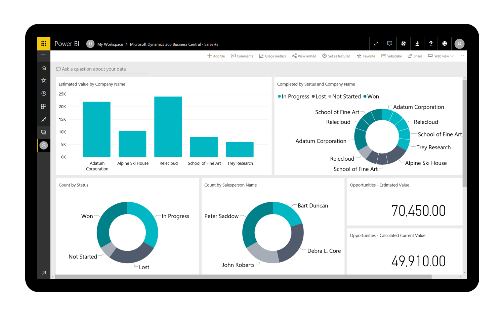Toggle Favorite for this dashboard
504x316 pixels.
click(x=366, y=56)
